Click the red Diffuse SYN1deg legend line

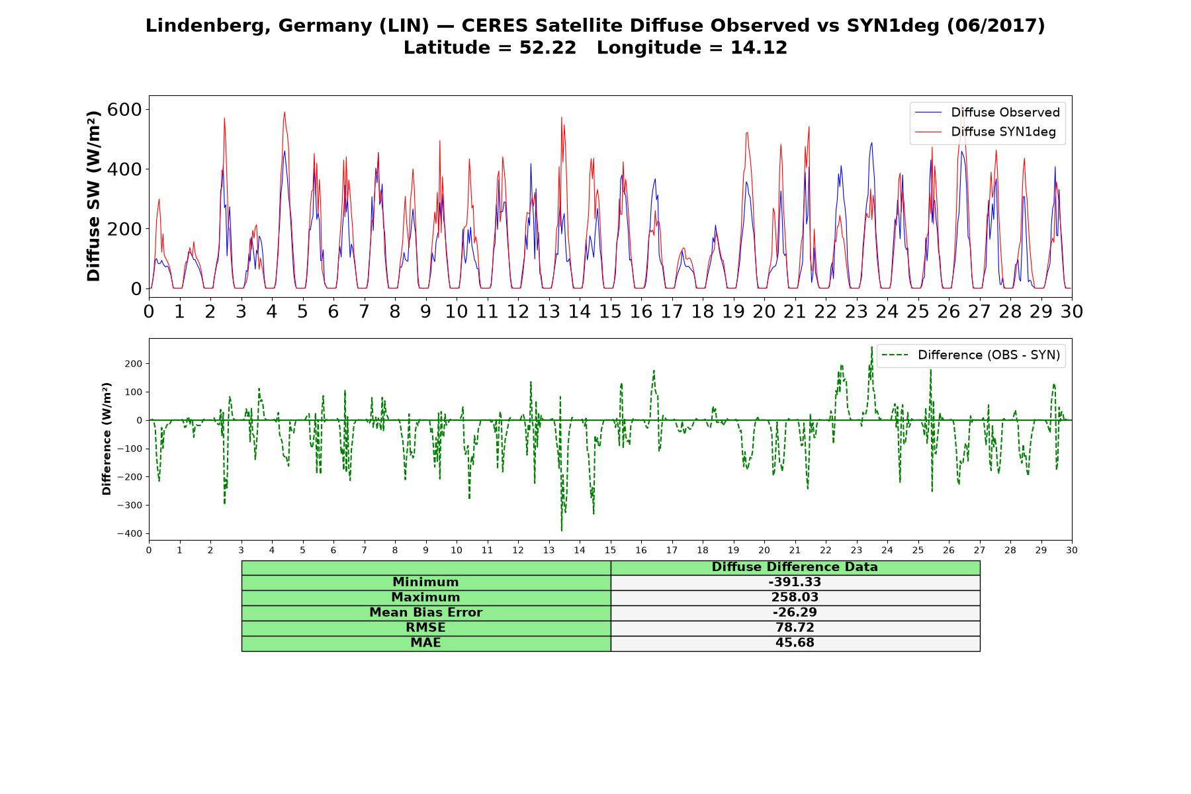[x=928, y=132]
